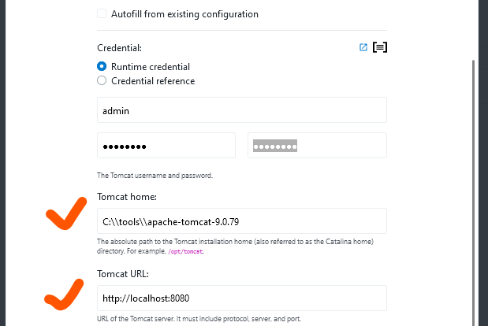Click the Tomcat URL: field label
This screenshot has width=488, height=326.
pyautogui.click(x=123, y=274)
